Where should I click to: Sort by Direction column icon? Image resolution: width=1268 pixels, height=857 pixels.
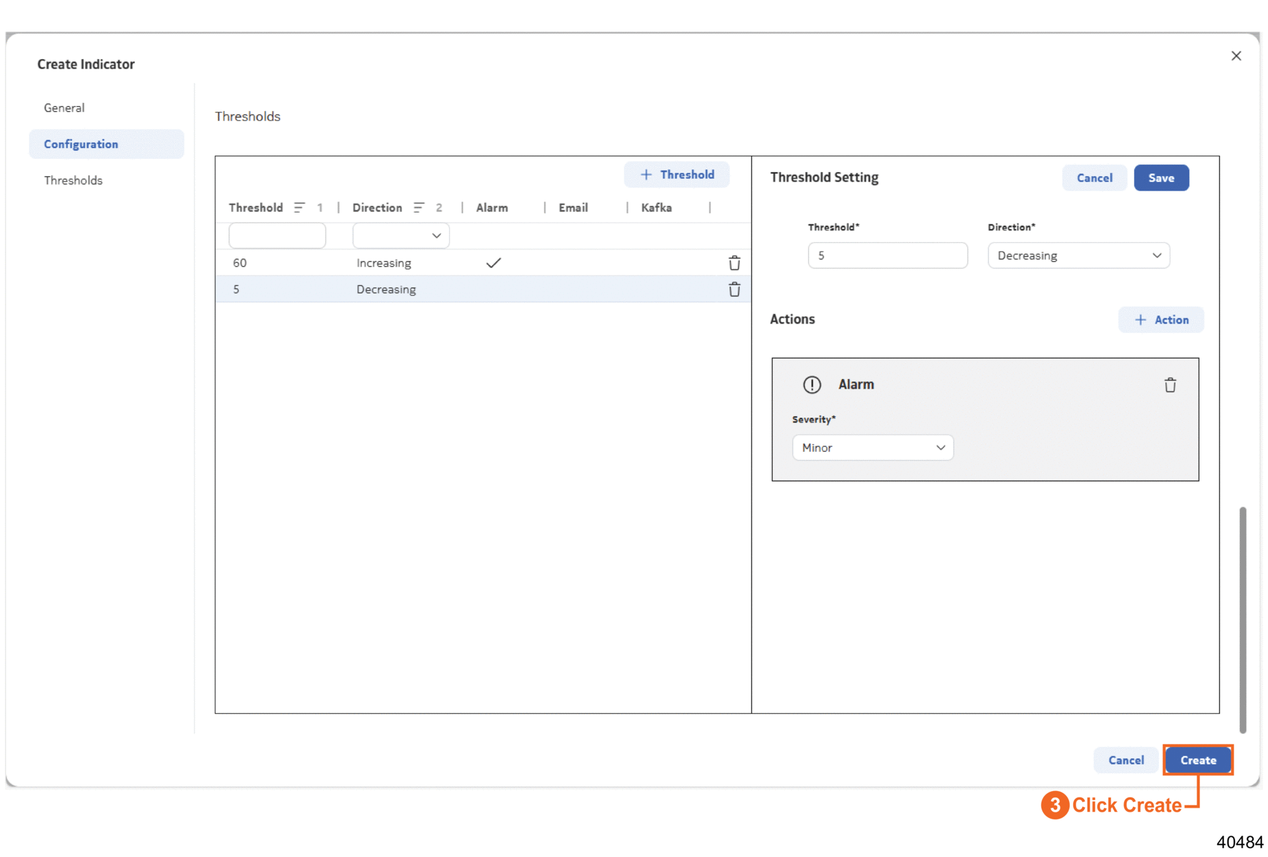tap(419, 208)
